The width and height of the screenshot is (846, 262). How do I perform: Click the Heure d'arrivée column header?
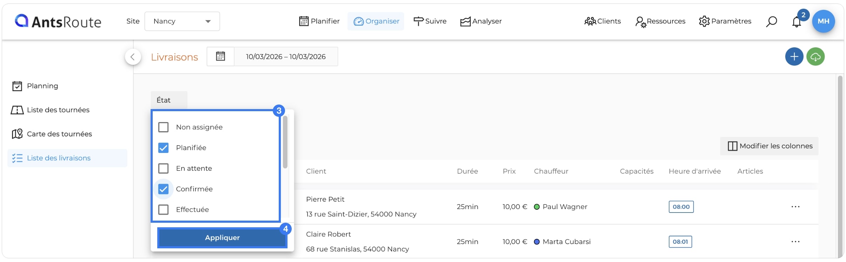[x=694, y=171]
